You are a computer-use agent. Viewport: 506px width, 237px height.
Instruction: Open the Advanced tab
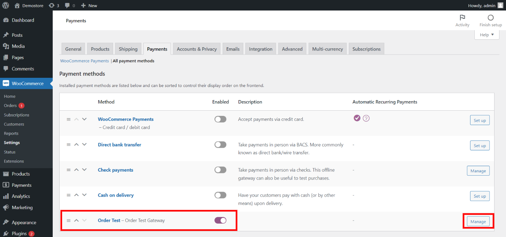pos(292,49)
